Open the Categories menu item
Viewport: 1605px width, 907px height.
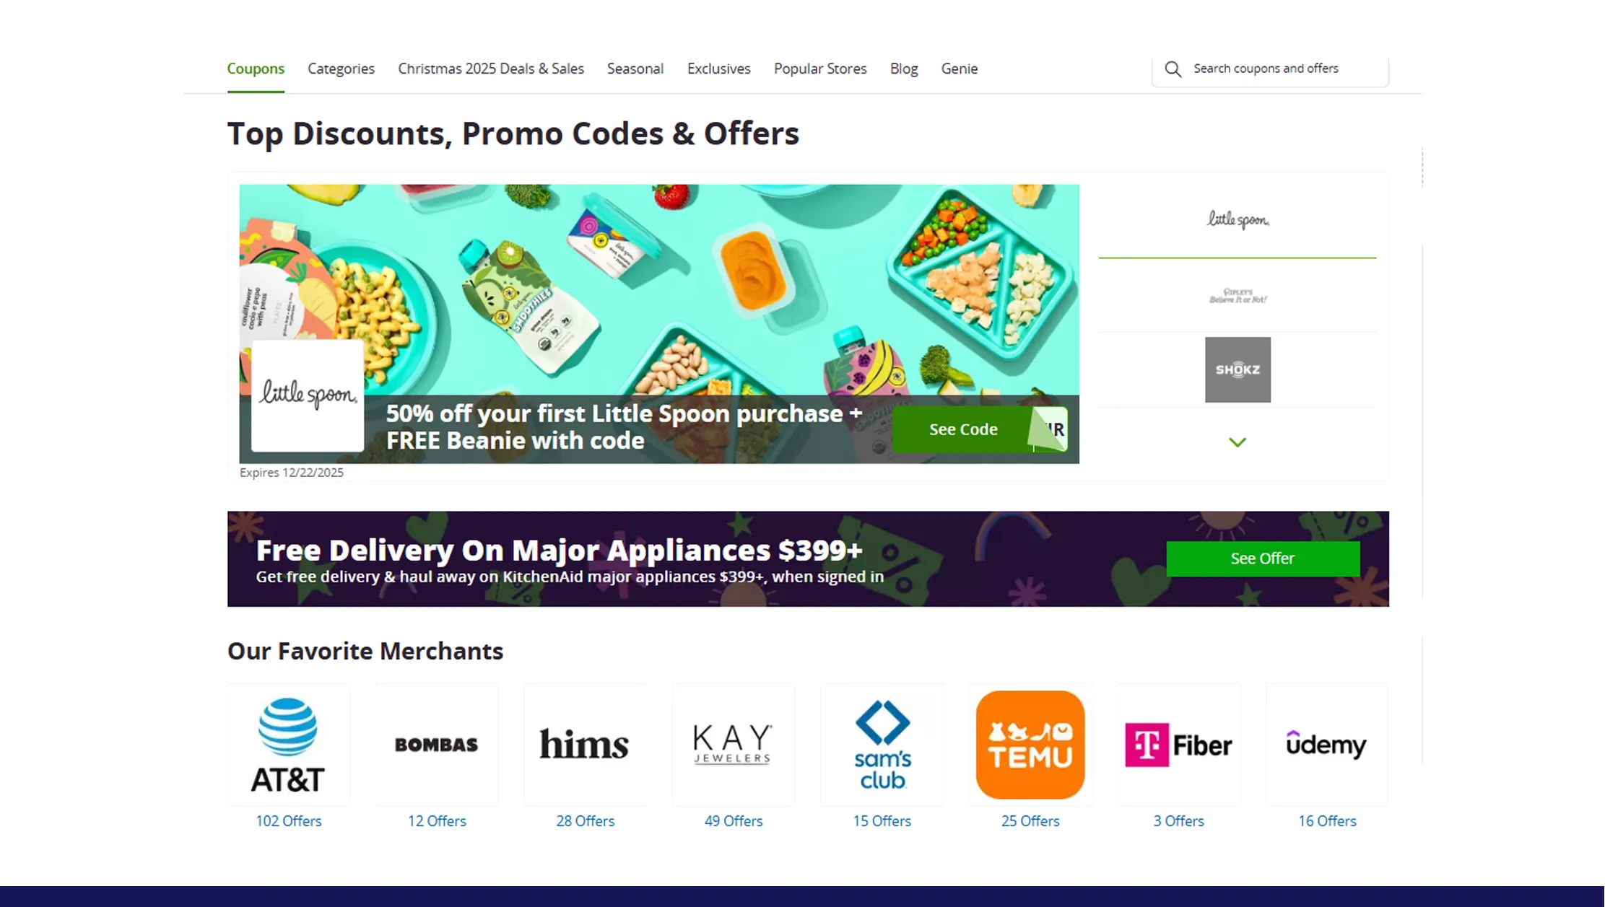tap(341, 69)
